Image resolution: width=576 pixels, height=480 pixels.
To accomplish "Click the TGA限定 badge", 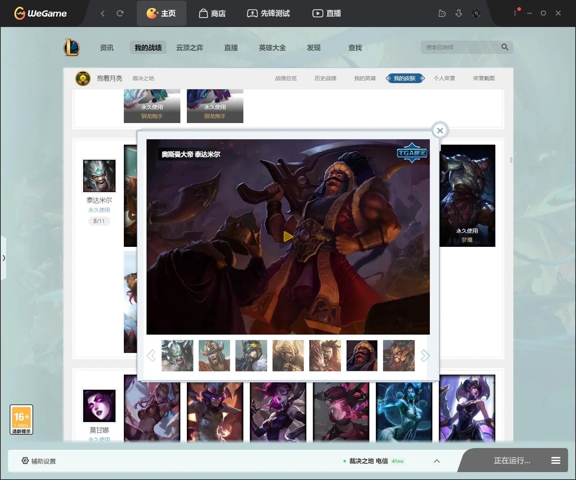I will point(412,153).
